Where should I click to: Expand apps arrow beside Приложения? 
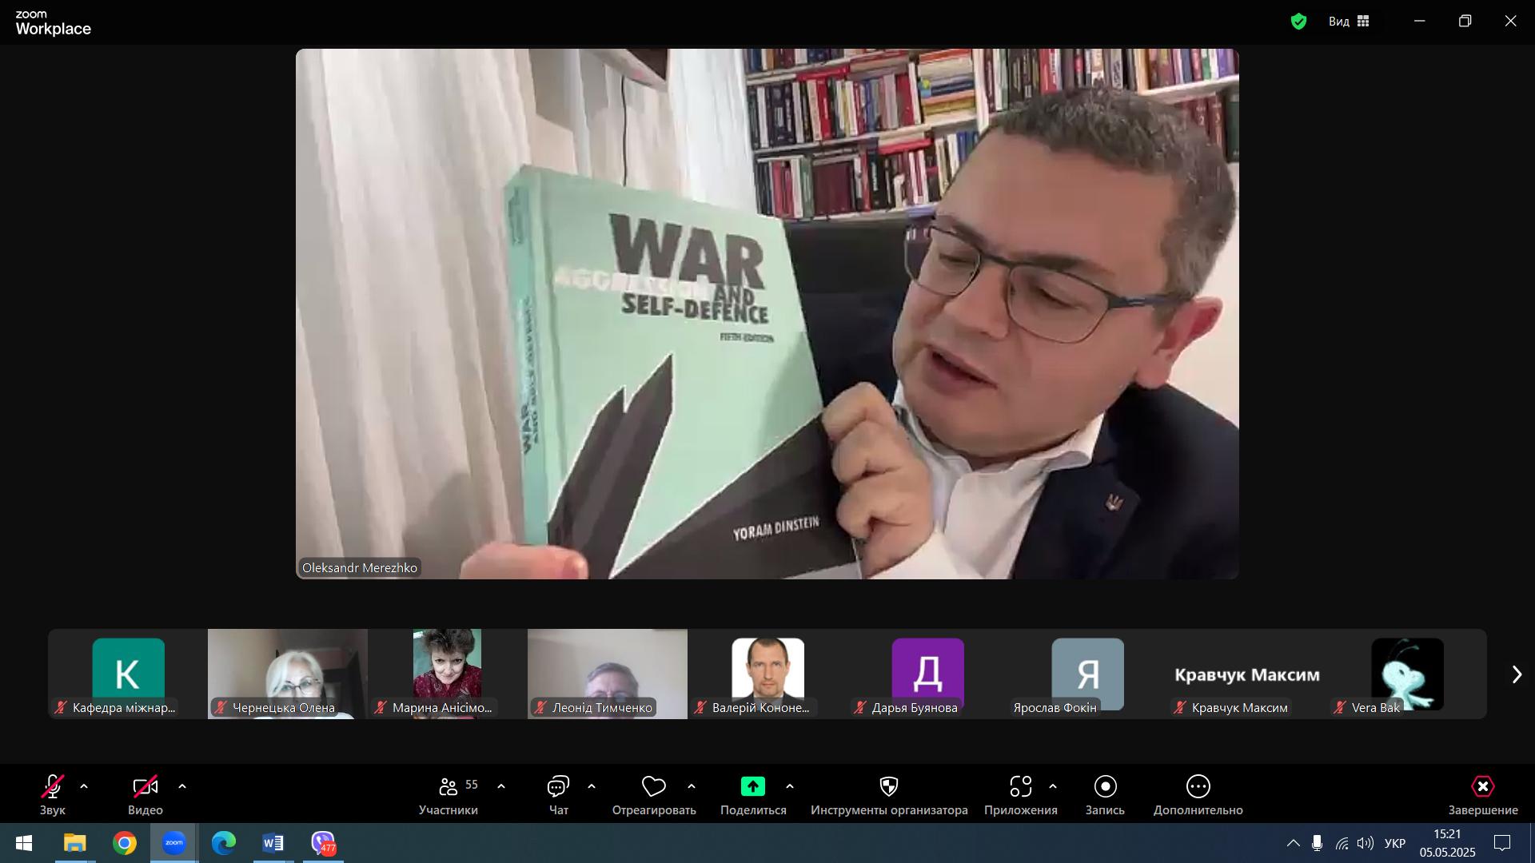[1053, 787]
